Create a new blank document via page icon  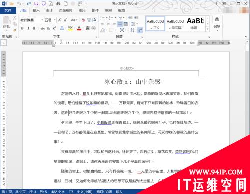point(66,3)
